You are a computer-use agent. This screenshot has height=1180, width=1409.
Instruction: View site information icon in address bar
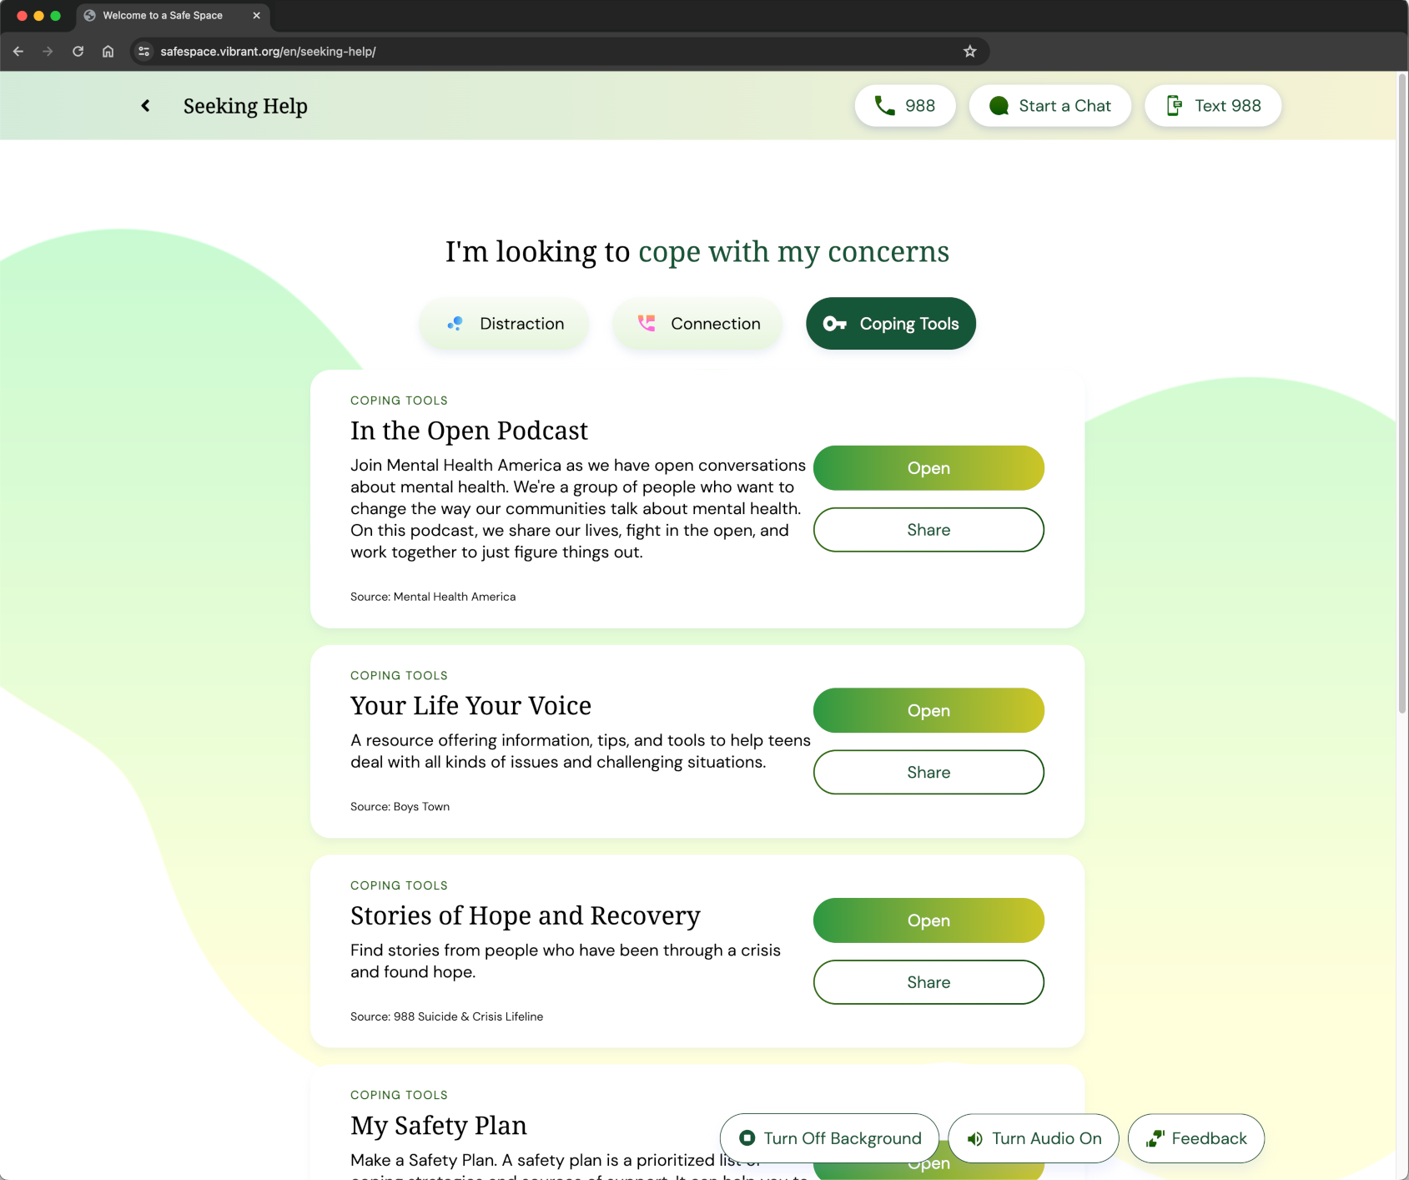point(144,52)
